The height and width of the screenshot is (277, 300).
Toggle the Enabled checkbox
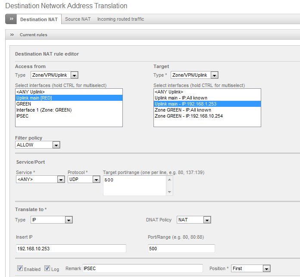pyautogui.click(x=19, y=268)
